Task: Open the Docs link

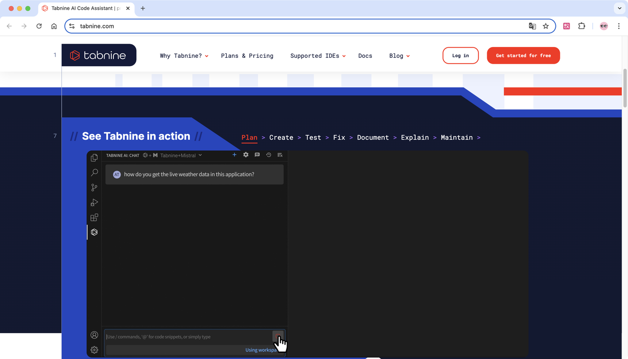Action: tap(365, 56)
